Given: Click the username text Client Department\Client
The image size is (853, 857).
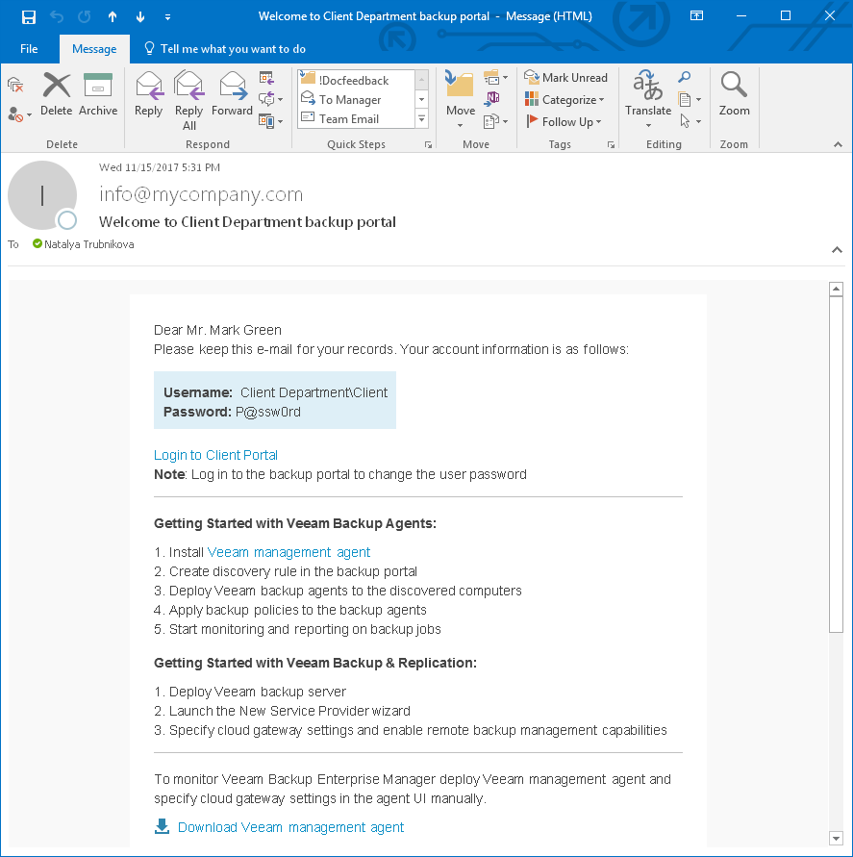Looking at the screenshot, I should (x=314, y=392).
